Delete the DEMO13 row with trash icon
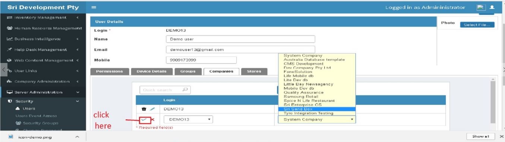The image size is (505, 142). (144, 109)
